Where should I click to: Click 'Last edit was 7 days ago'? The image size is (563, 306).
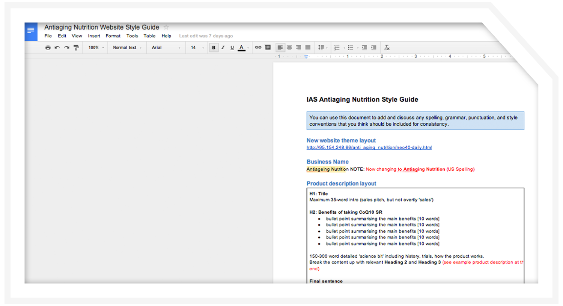point(206,36)
